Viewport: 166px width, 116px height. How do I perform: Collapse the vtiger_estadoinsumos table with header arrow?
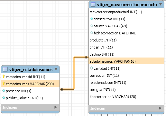tap(56, 69)
